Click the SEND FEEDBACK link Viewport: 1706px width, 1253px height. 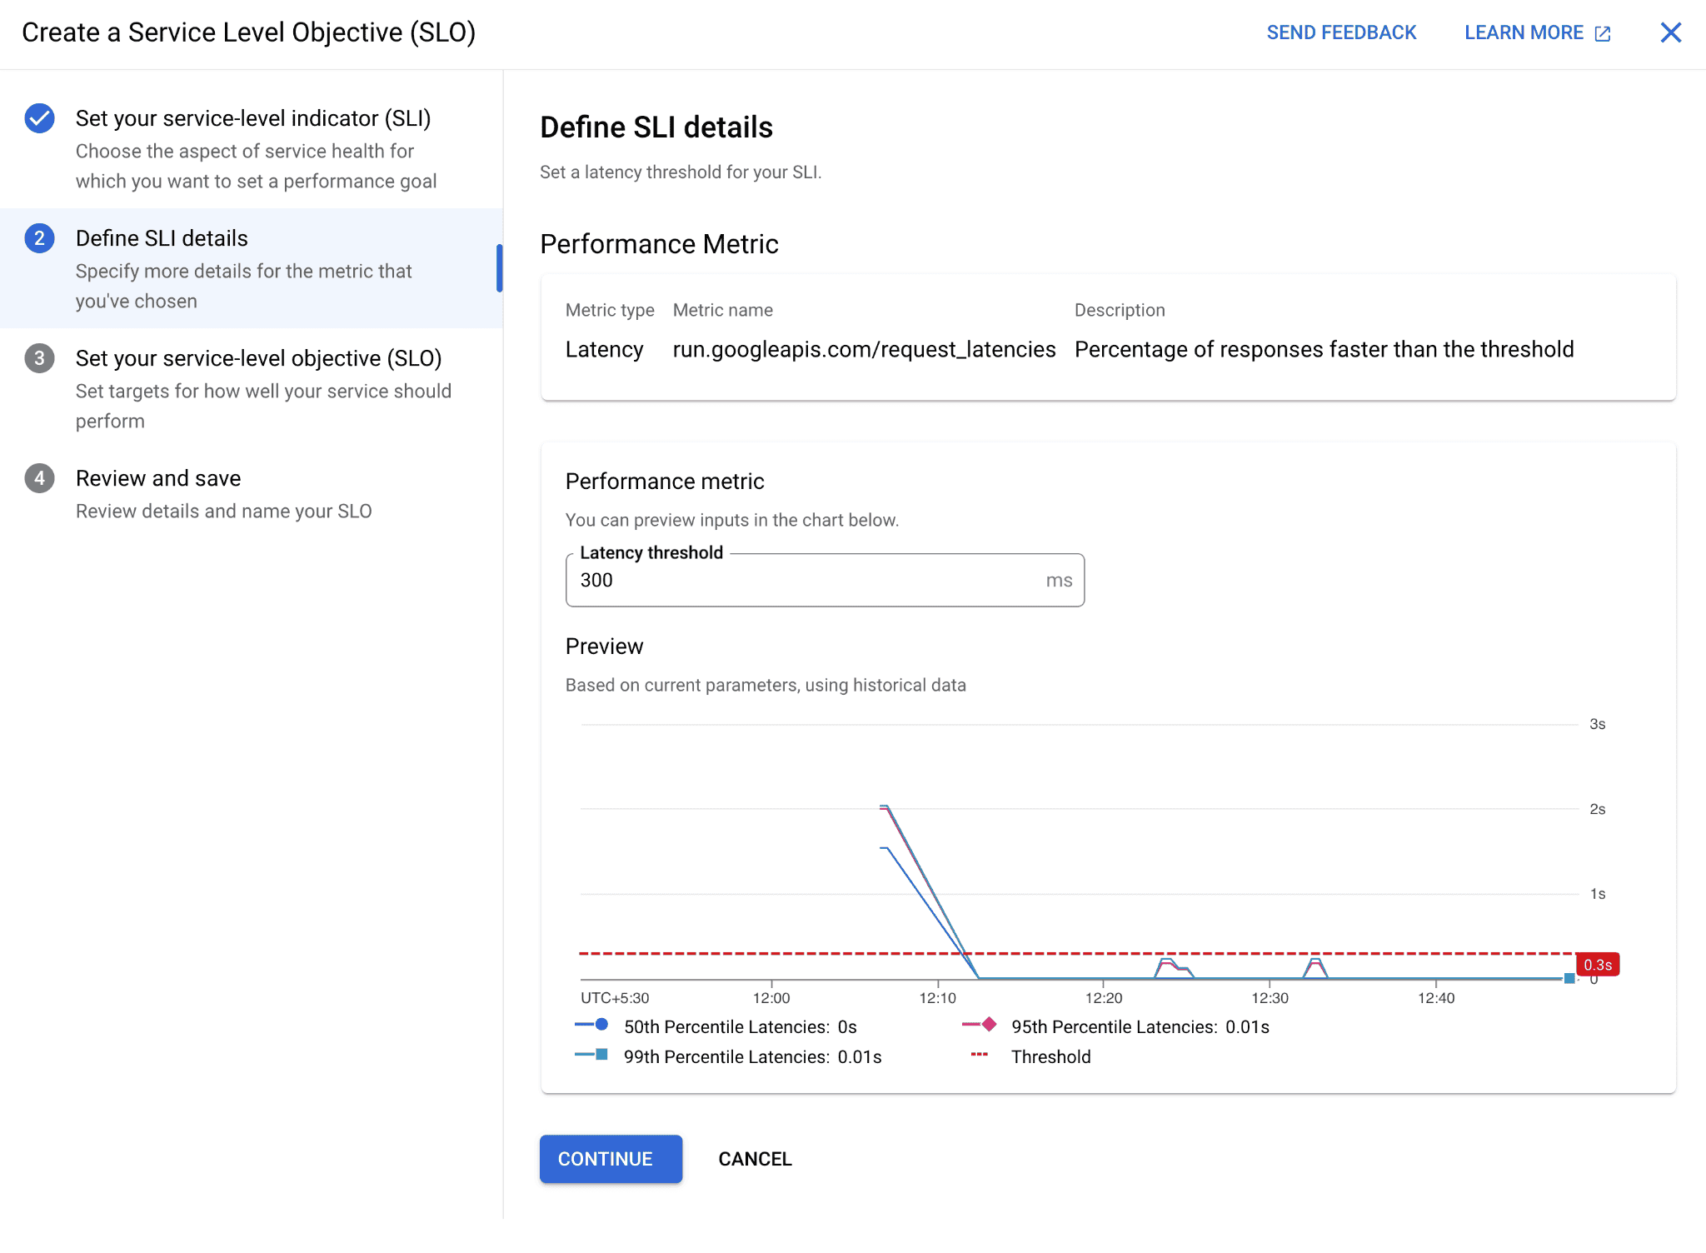click(1341, 32)
